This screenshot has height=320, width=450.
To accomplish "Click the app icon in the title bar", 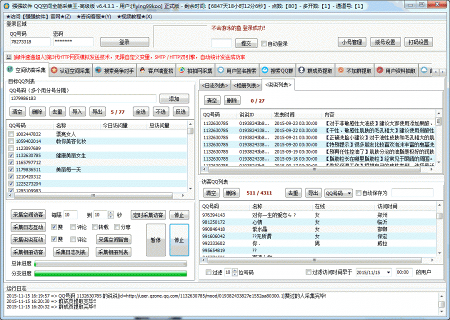I will pyautogui.click(x=6, y=5).
